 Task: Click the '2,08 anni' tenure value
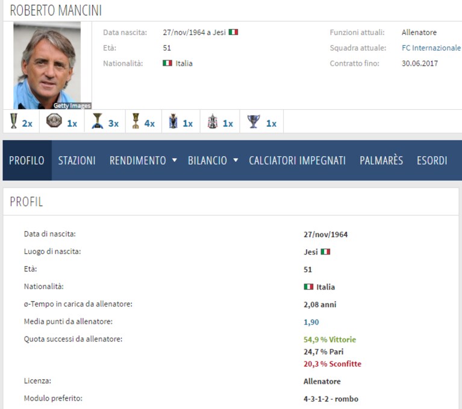coord(320,305)
